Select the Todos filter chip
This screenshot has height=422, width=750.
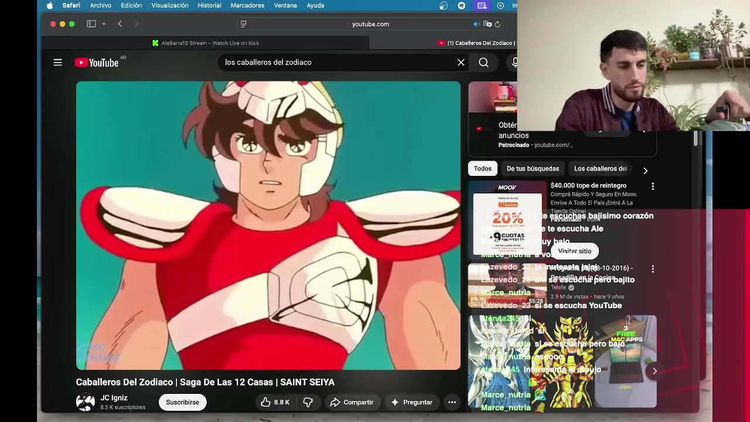click(483, 169)
